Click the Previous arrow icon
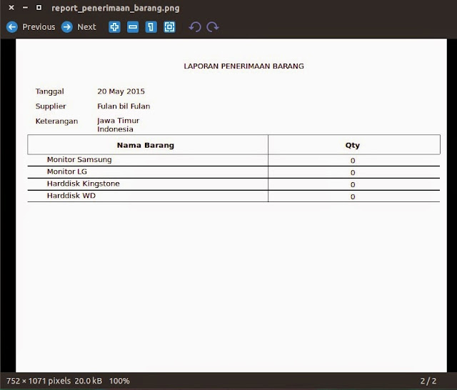Image resolution: width=457 pixels, height=390 pixels. coord(12,27)
